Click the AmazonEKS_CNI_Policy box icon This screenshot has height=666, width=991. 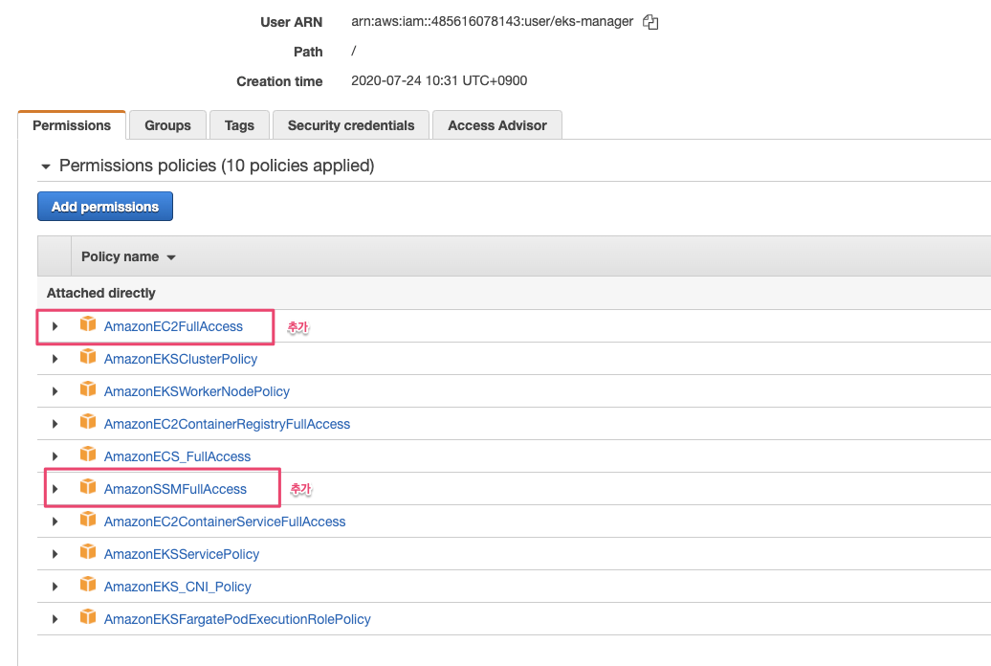click(x=88, y=585)
